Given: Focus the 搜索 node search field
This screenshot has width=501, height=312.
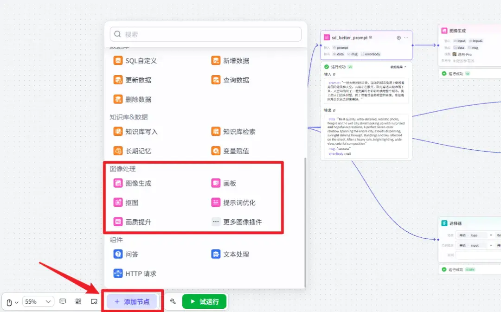Looking at the screenshot, I should 206,34.
